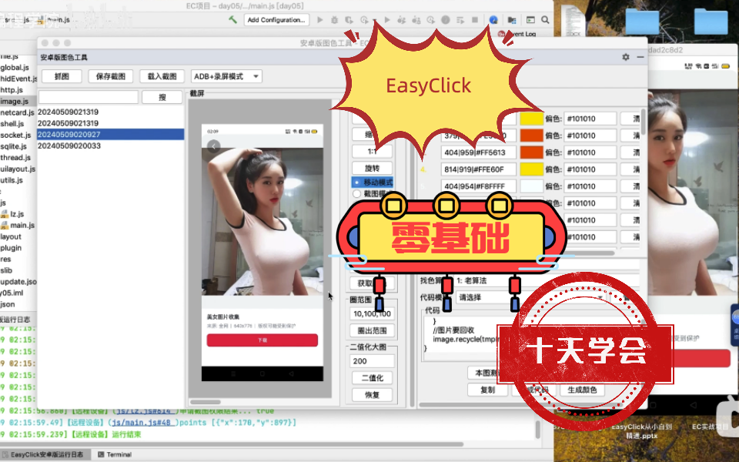This screenshot has height=462, width=739.
Task: Click the yellow swatch beside 814|919|#FFE60F
Action: click(x=532, y=169)
